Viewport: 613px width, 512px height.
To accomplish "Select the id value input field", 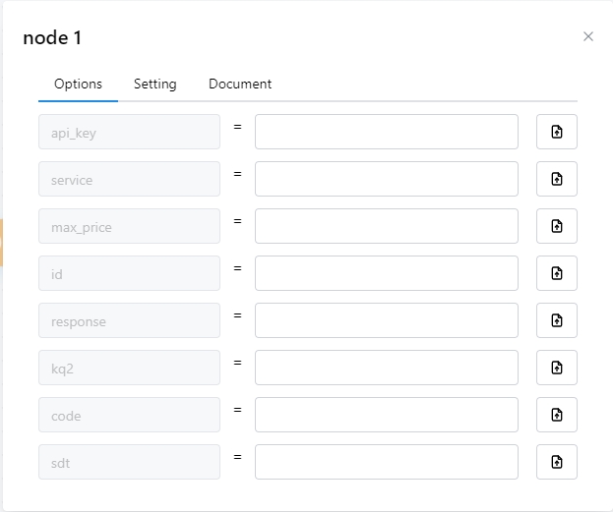I will coord(386,273).
